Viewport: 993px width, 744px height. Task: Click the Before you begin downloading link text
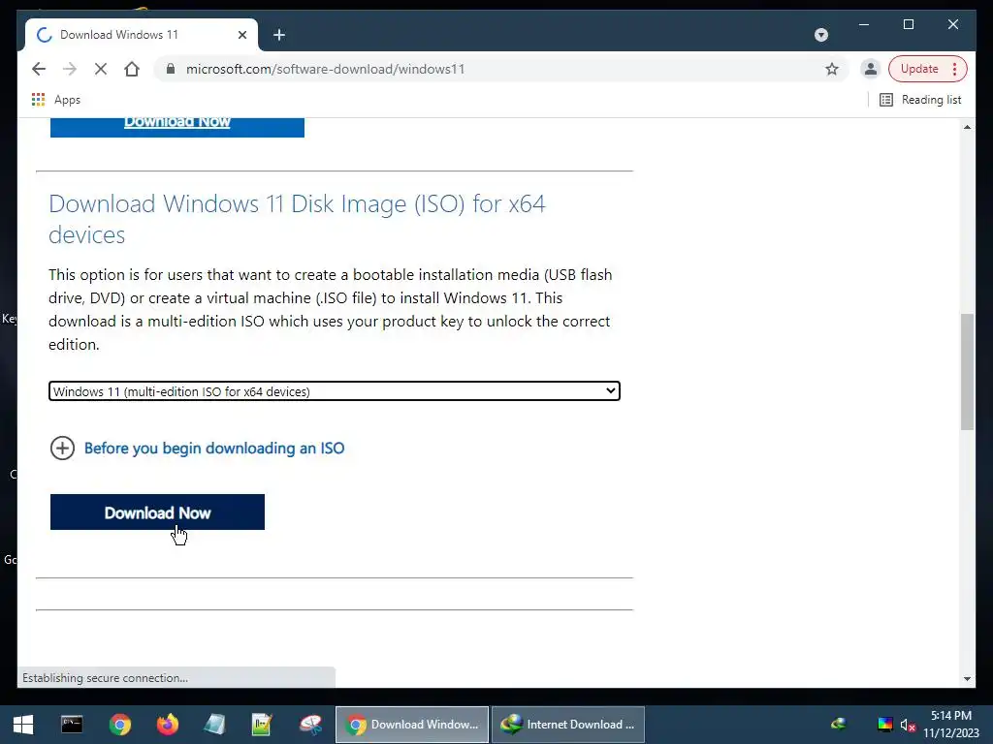click(x=214, y=448)
